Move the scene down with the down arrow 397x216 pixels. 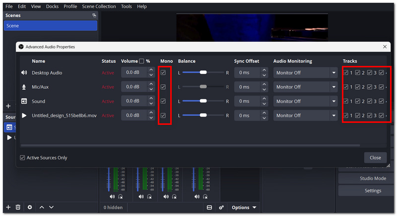pyautogui.click(x=52, y=207)
